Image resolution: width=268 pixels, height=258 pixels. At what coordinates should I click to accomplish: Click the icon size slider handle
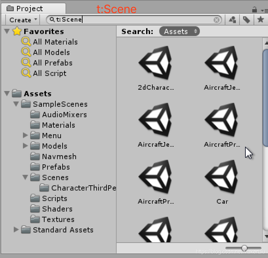244,248
